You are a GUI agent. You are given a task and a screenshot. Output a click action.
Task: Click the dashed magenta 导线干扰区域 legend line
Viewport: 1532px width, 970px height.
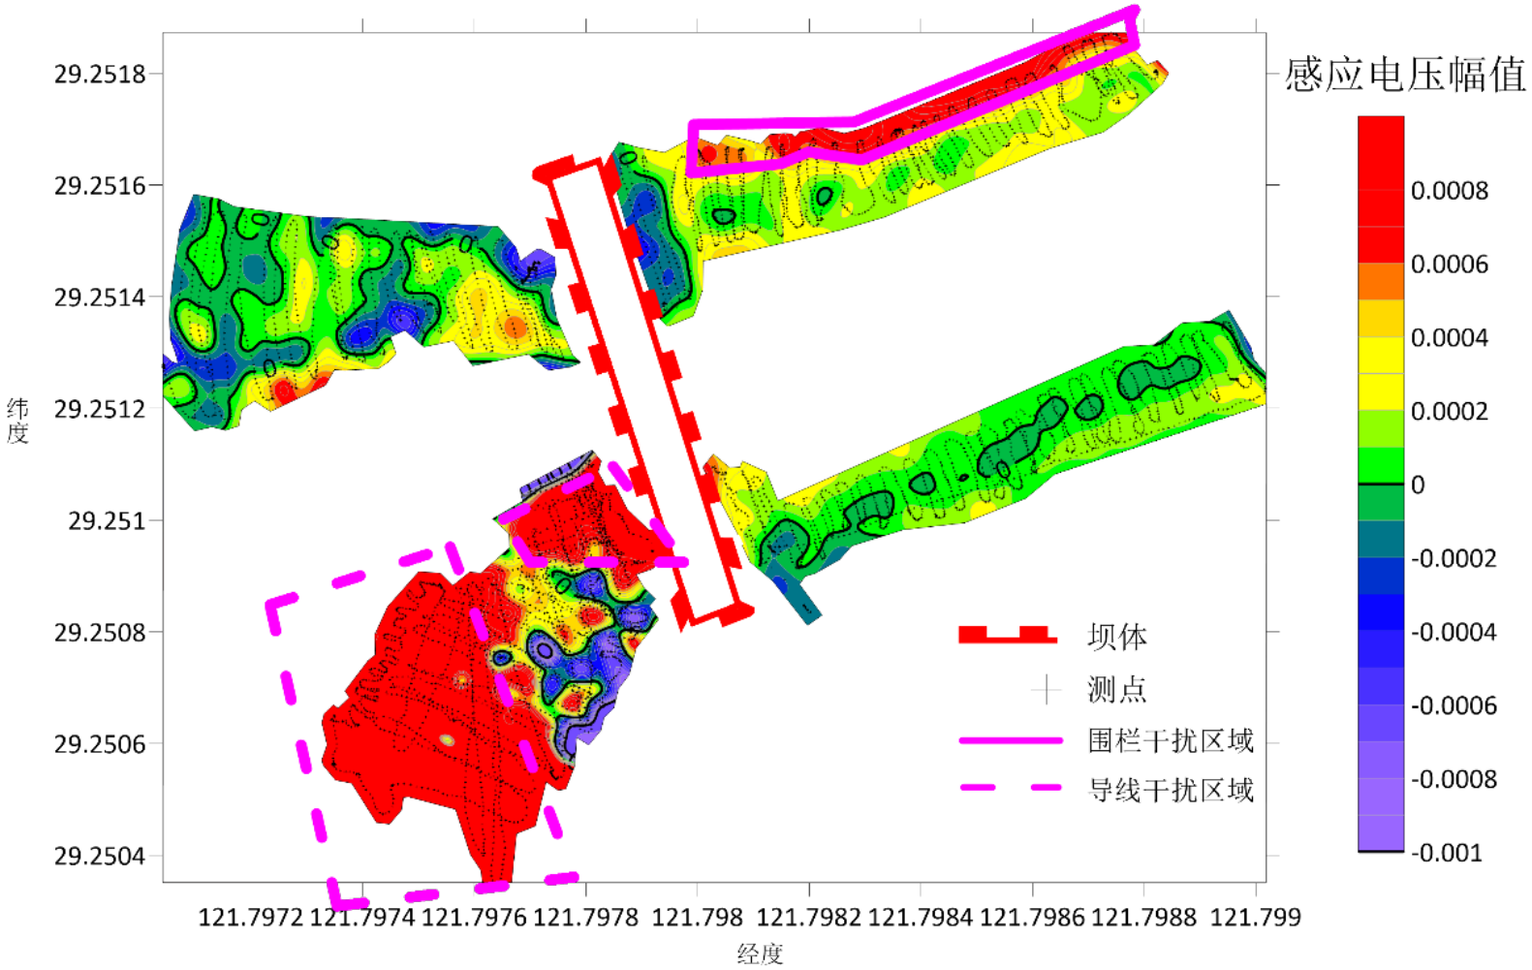pos(1010,788)
